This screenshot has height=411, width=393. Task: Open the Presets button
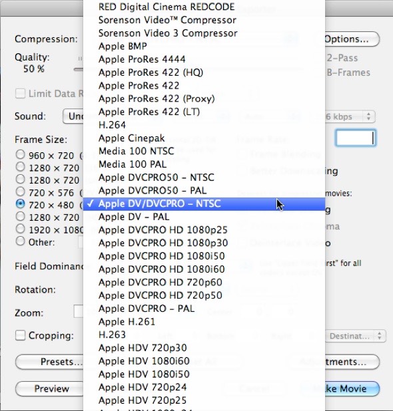click(49, 362)
